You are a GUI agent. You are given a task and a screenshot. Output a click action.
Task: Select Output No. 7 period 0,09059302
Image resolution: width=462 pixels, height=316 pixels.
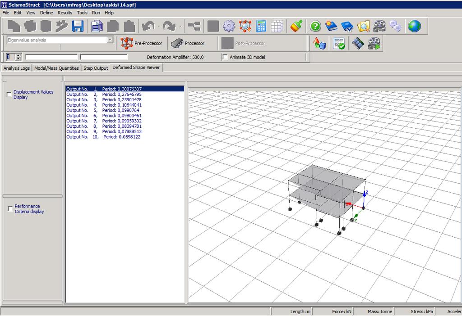coord(125,121)
